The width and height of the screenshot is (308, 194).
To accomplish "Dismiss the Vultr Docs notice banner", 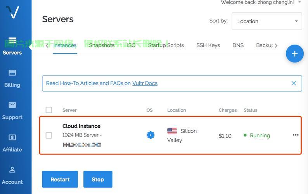I will tap(294, 83).
